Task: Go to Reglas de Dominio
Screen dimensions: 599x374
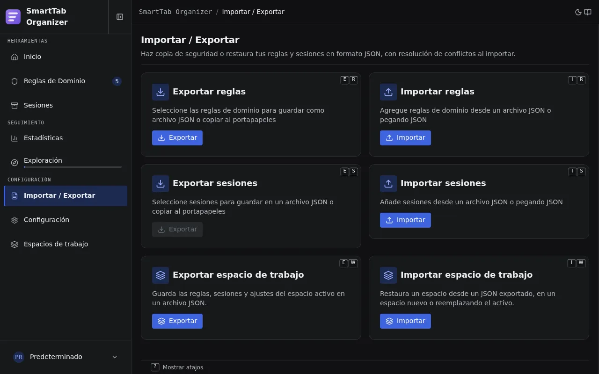Action: (66, 81)
